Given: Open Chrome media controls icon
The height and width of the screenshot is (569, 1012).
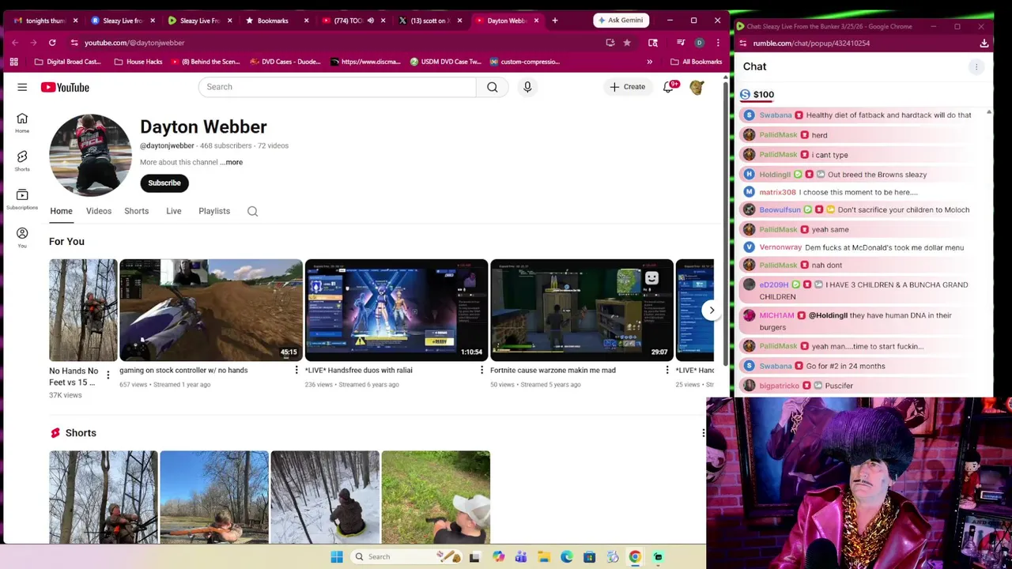Looking at the screenshot, I should (x=681, y=43).
